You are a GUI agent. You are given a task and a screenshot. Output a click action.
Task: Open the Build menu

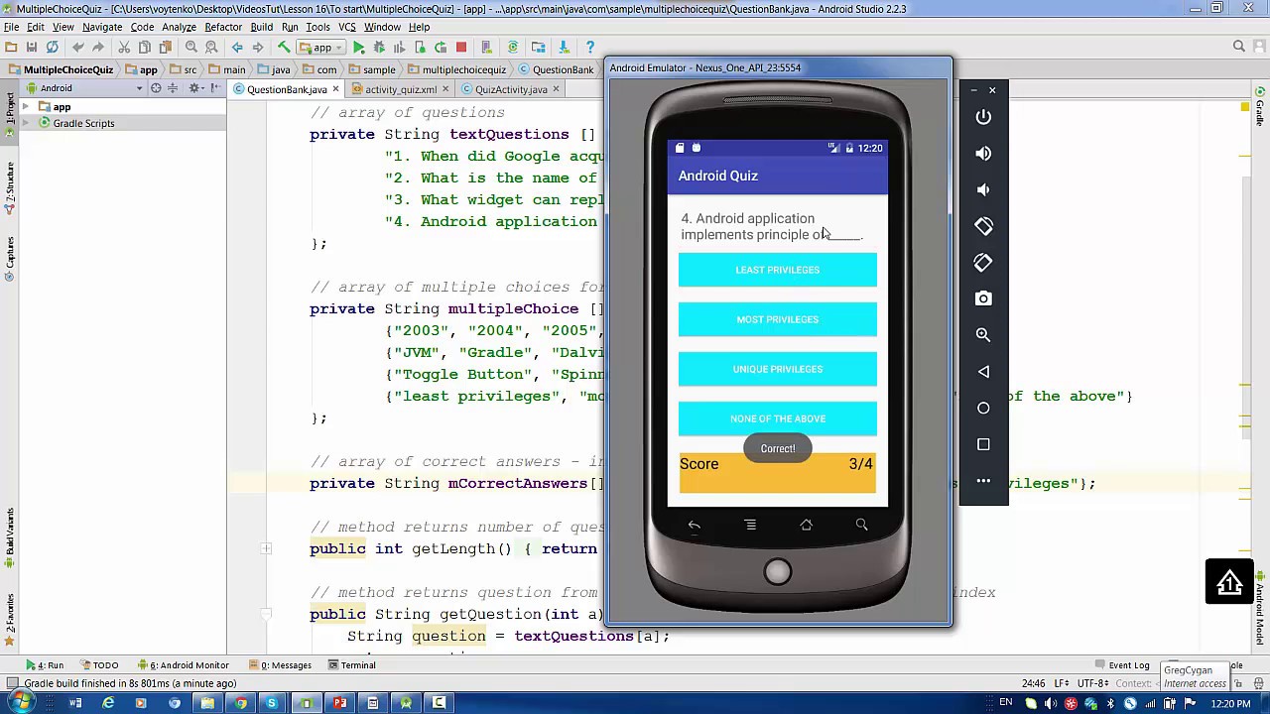tap(261, 27)
